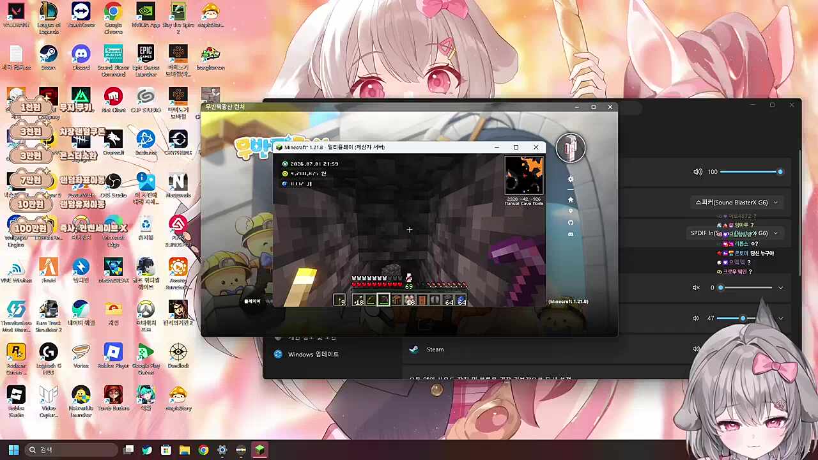
Task: Mute the master volume speaker icon at 100
Action: pyautogui.click(x=698, y=172)
